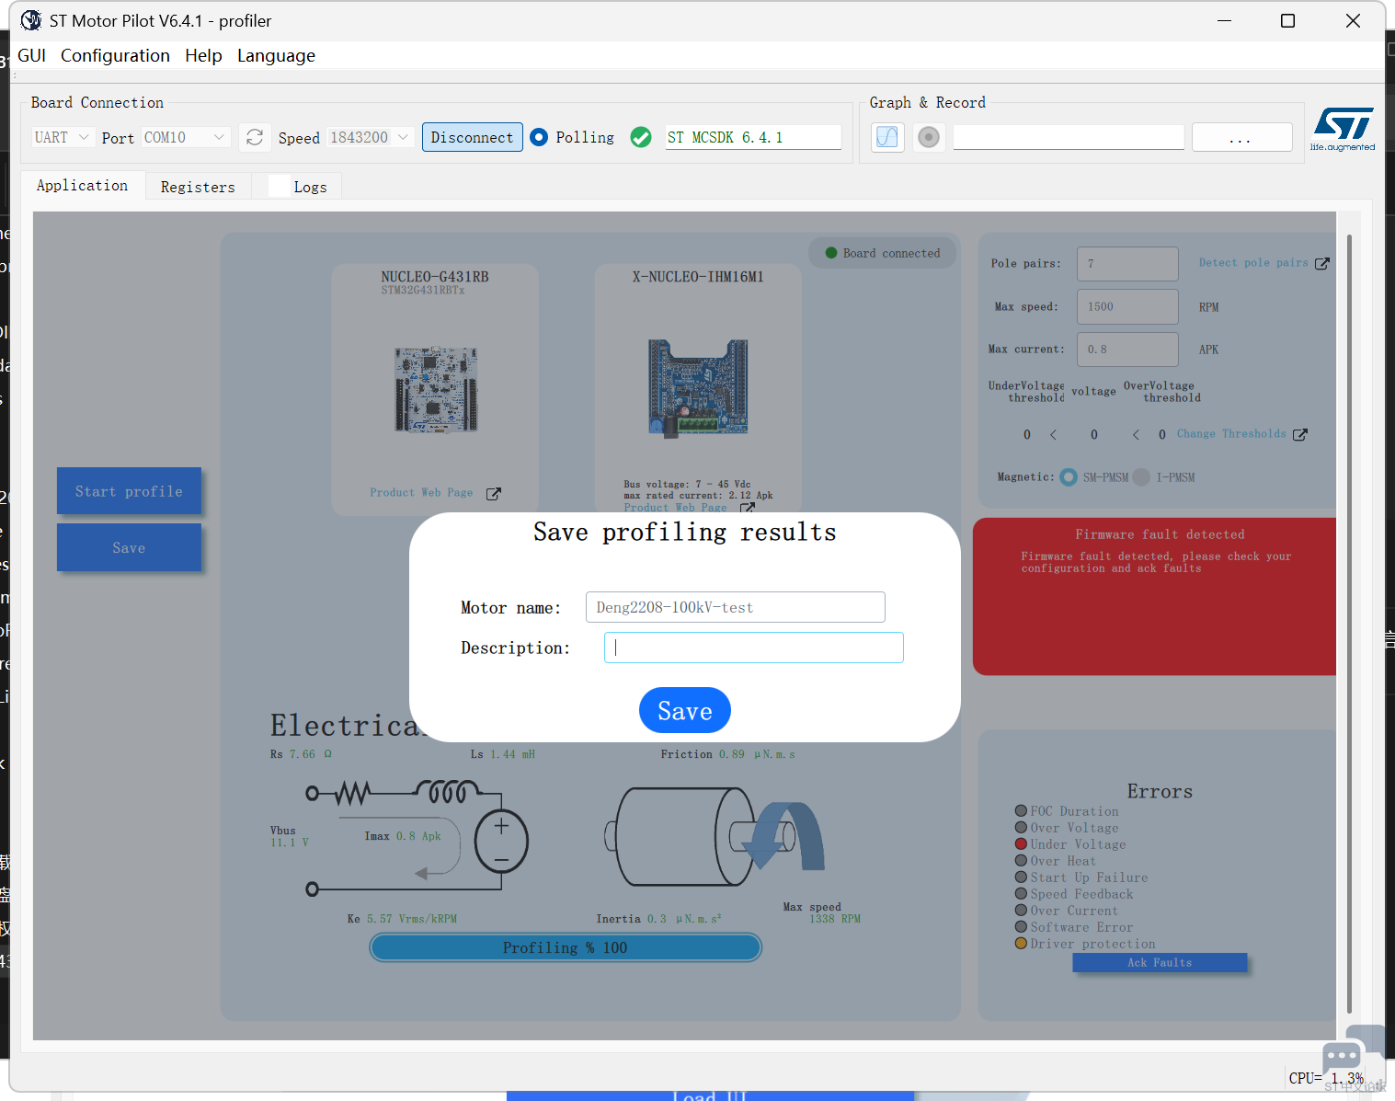Click the Over Heat error indicator
Viewport: 1395px width, 1101px height.
1021,861
